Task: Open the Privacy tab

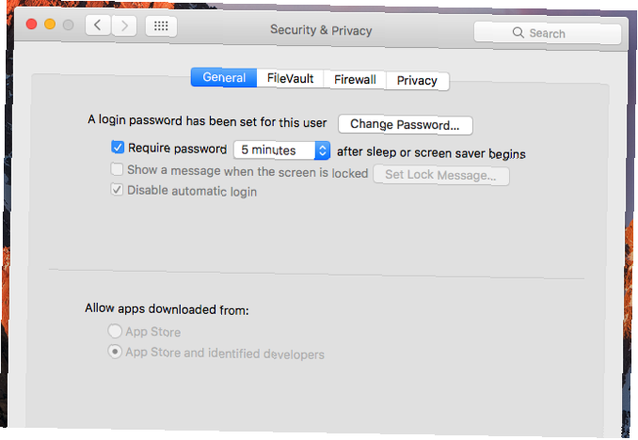Action: 417,80
